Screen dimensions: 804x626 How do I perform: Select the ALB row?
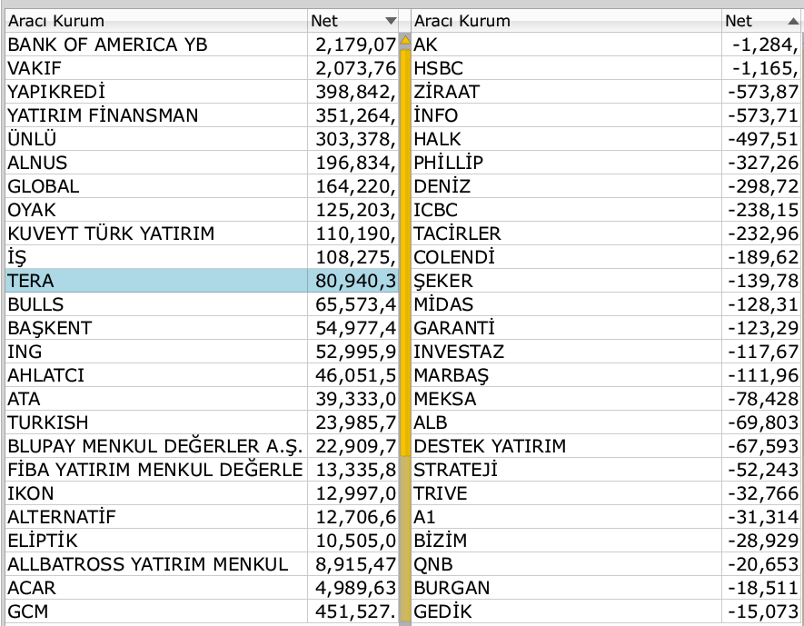(x=607, y=422)
